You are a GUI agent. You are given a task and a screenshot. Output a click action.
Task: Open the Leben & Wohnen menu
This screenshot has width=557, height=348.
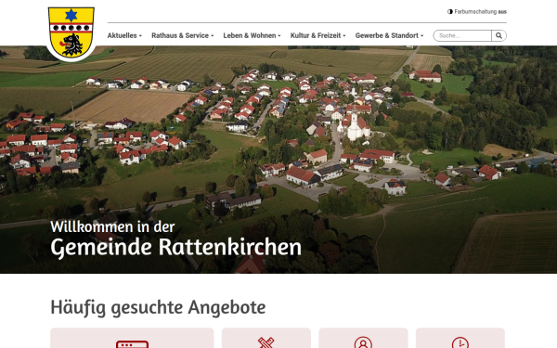coord(252,35)
